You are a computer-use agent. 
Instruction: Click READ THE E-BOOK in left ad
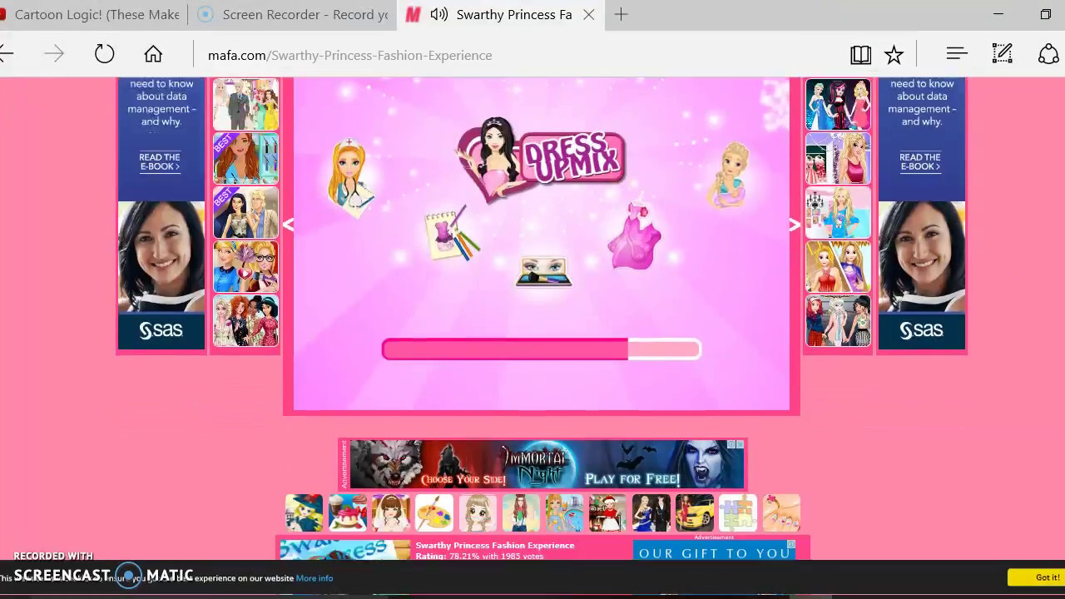(160, 161)
